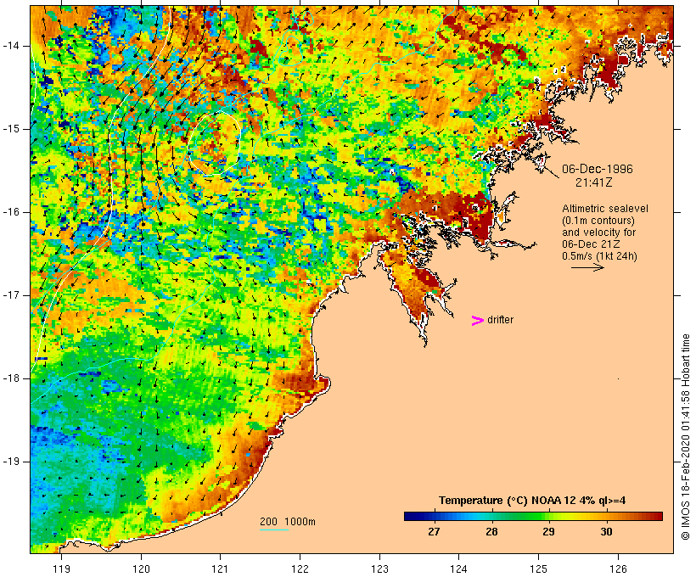696x577 pixels.
Task: Click the velocity scale reference arrow
Action: pos(587,267)
